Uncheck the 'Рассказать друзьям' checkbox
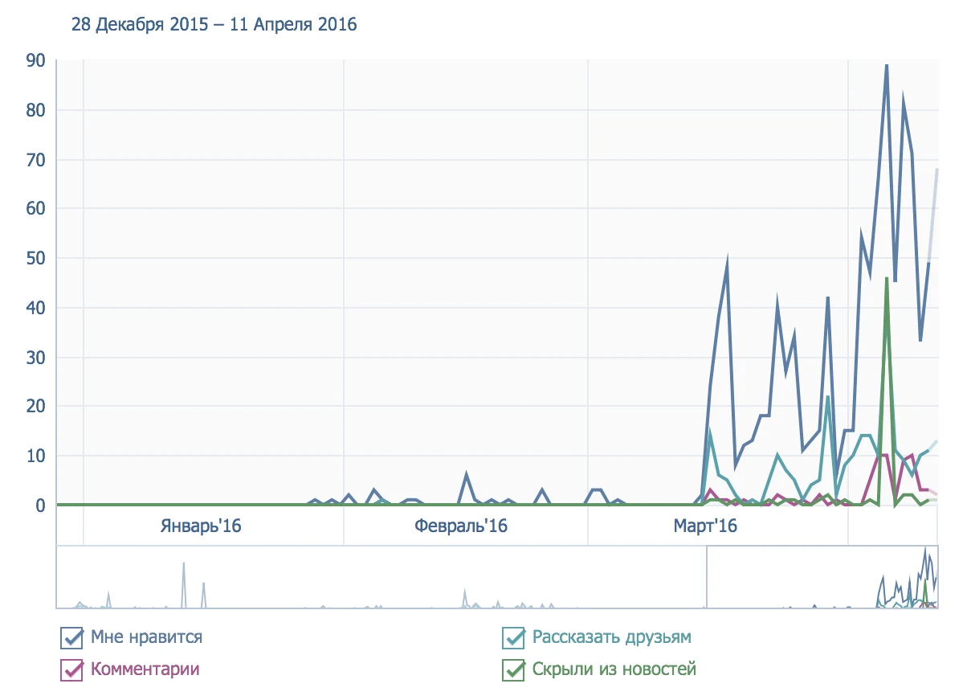The width and height of the screenshot is (967, 696). click(x=513, y=639)
